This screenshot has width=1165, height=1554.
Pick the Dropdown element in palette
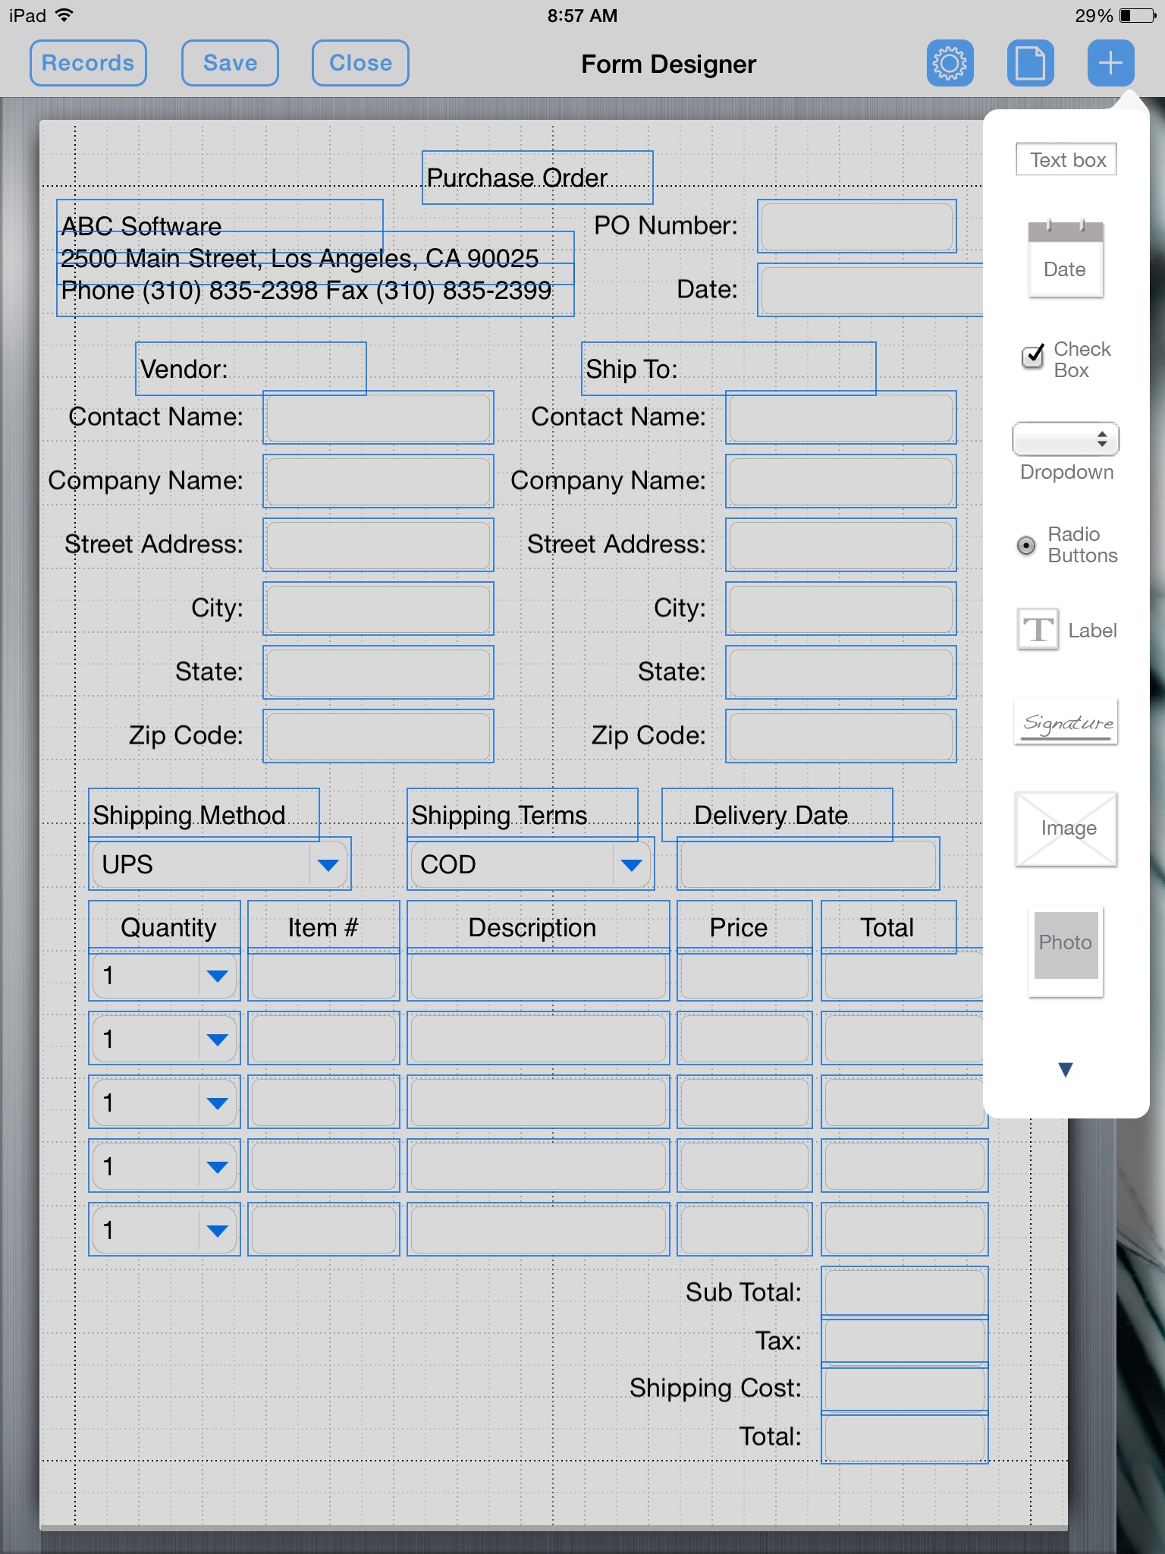tap(1066, 451)
